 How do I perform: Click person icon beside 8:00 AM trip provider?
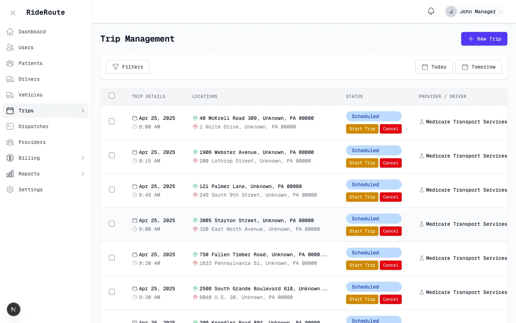(422, 122)
